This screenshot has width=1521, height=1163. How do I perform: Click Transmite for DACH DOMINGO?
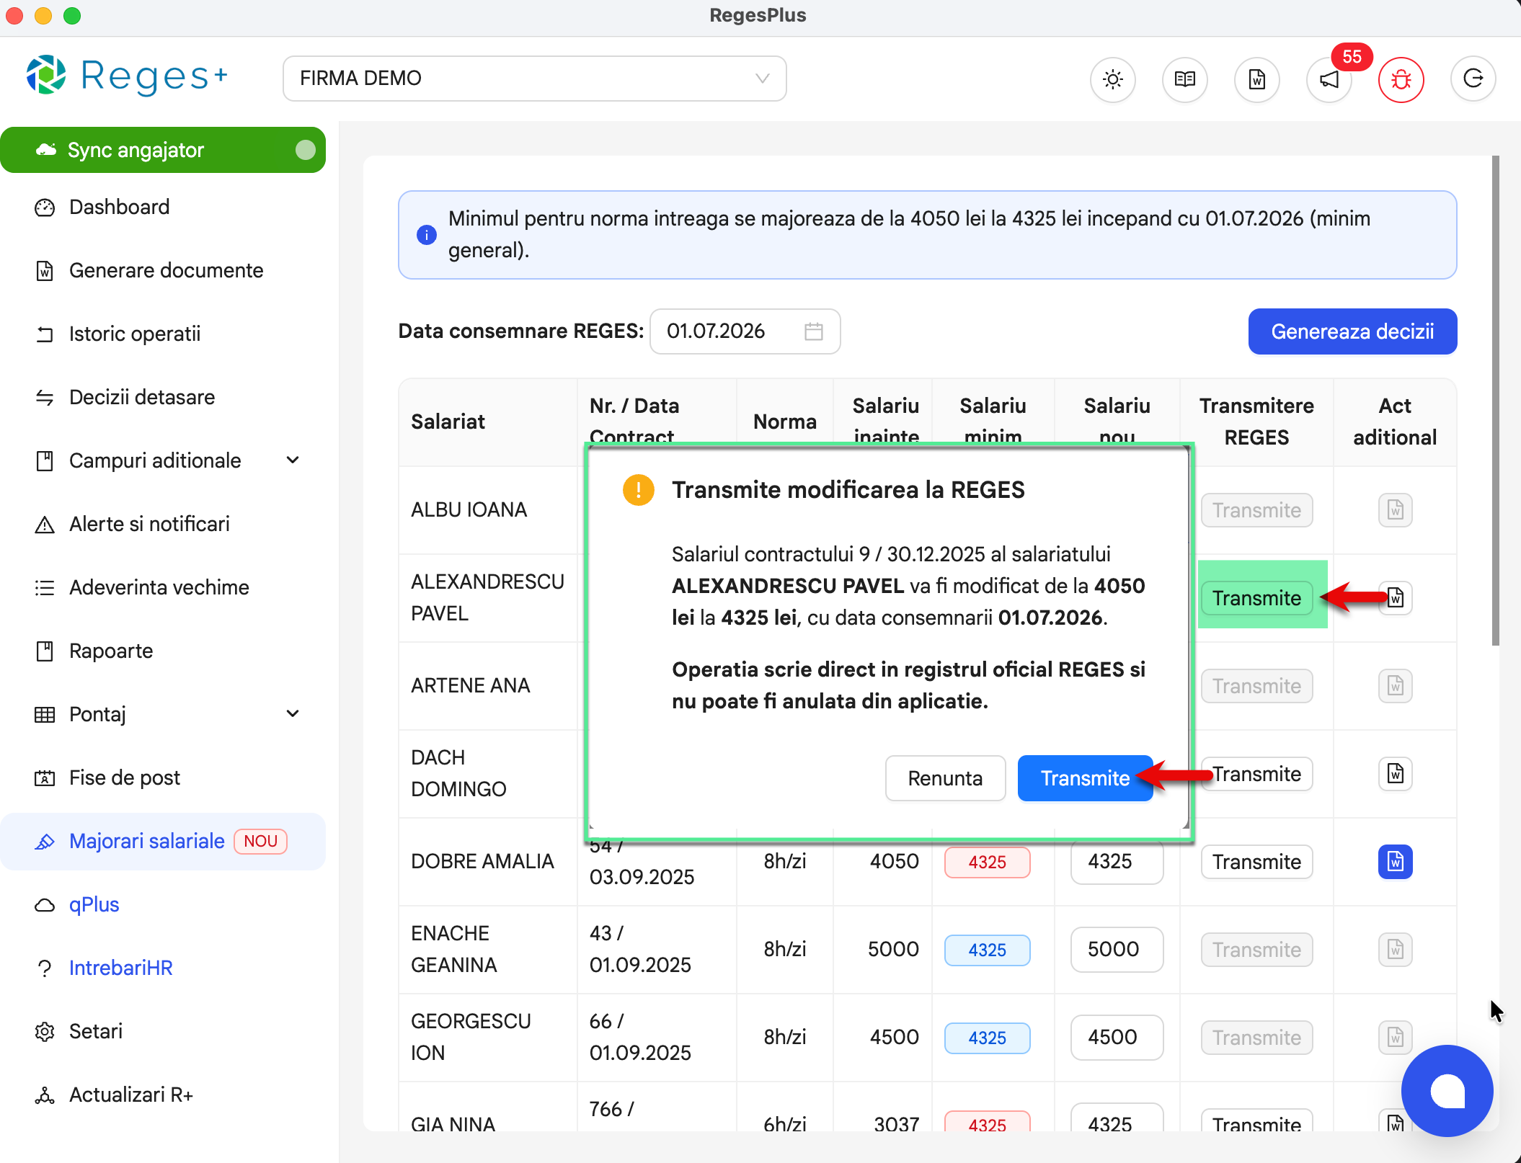pos(1256,774)
